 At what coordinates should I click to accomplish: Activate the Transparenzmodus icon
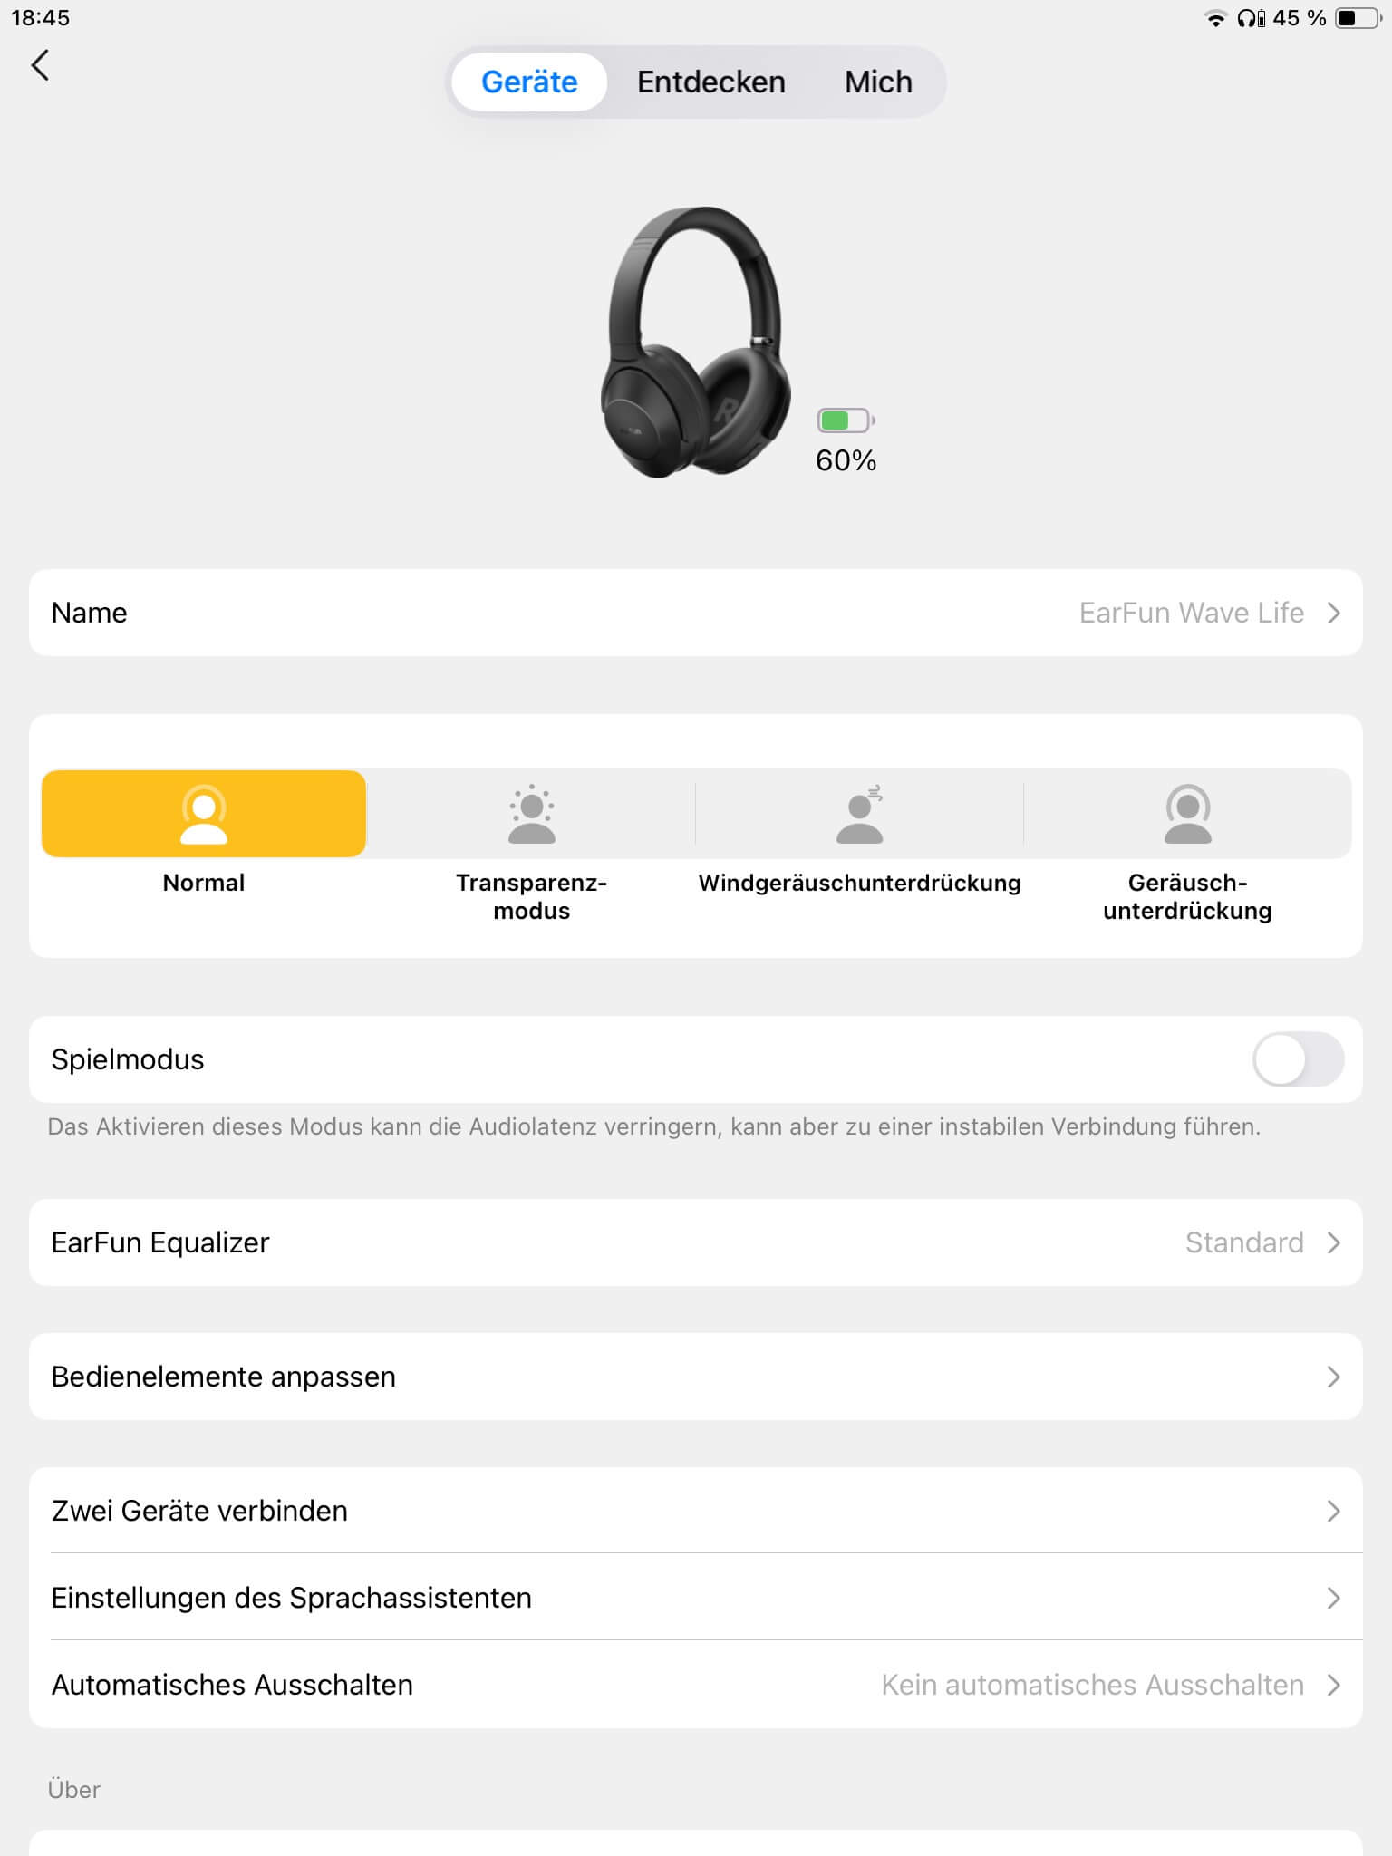(531, 814)
